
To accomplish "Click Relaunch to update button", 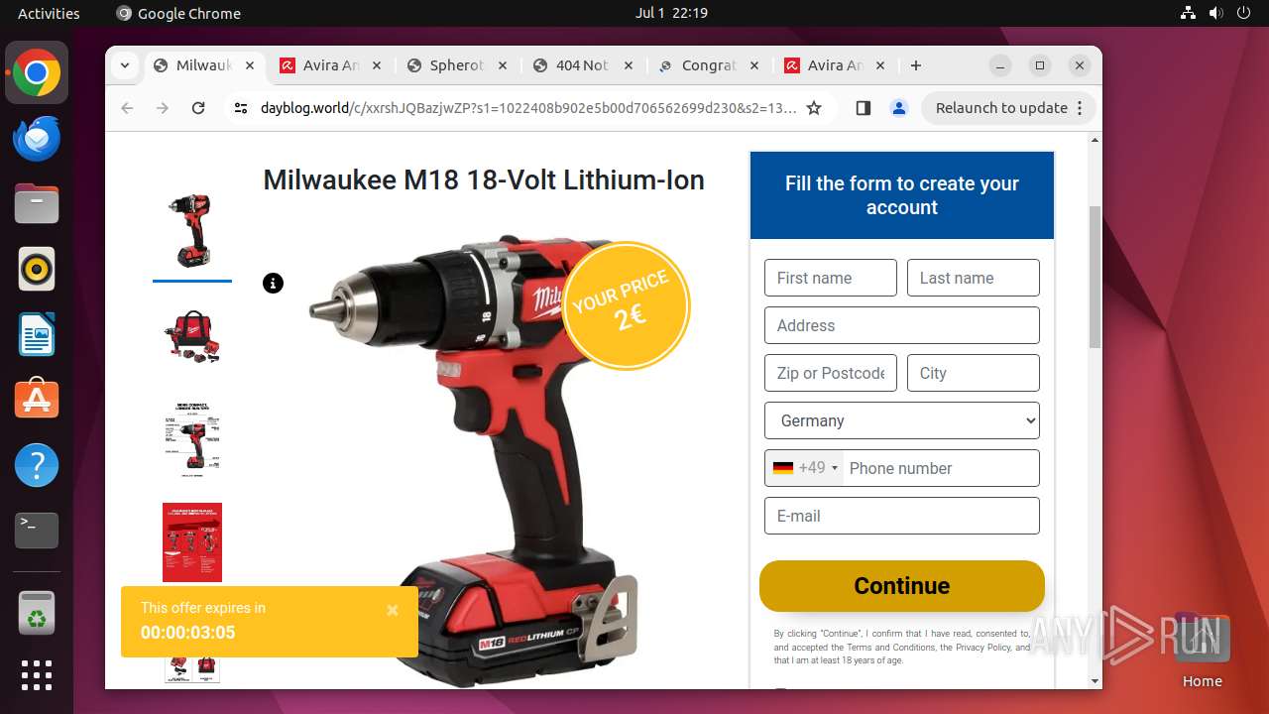I will pos(1009,108).
